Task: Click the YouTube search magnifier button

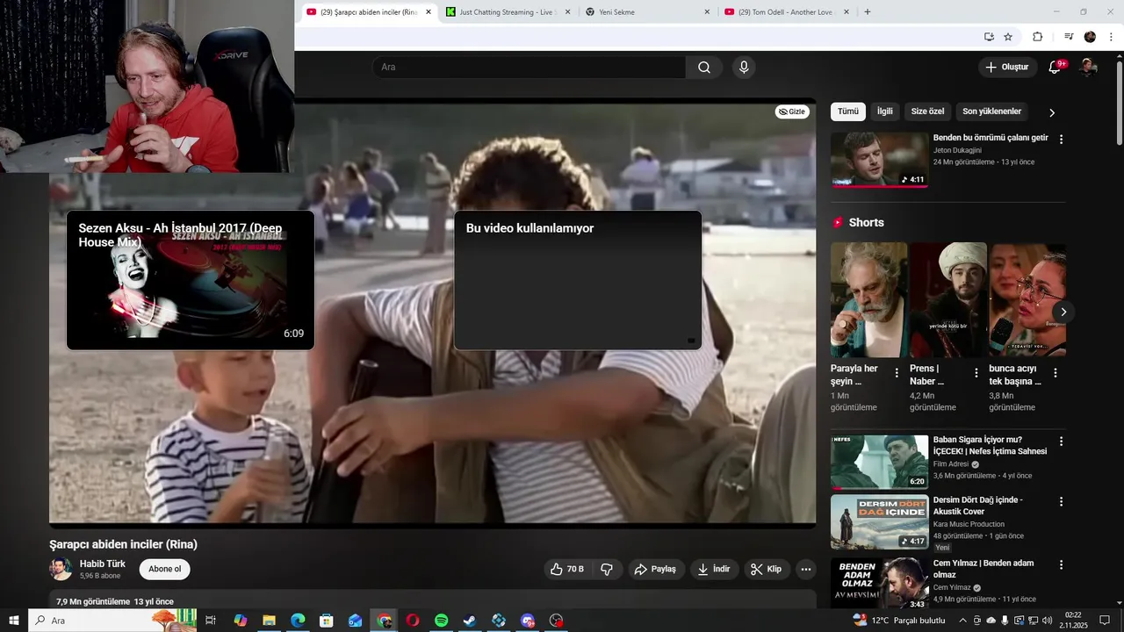Action: coord(704,68)
